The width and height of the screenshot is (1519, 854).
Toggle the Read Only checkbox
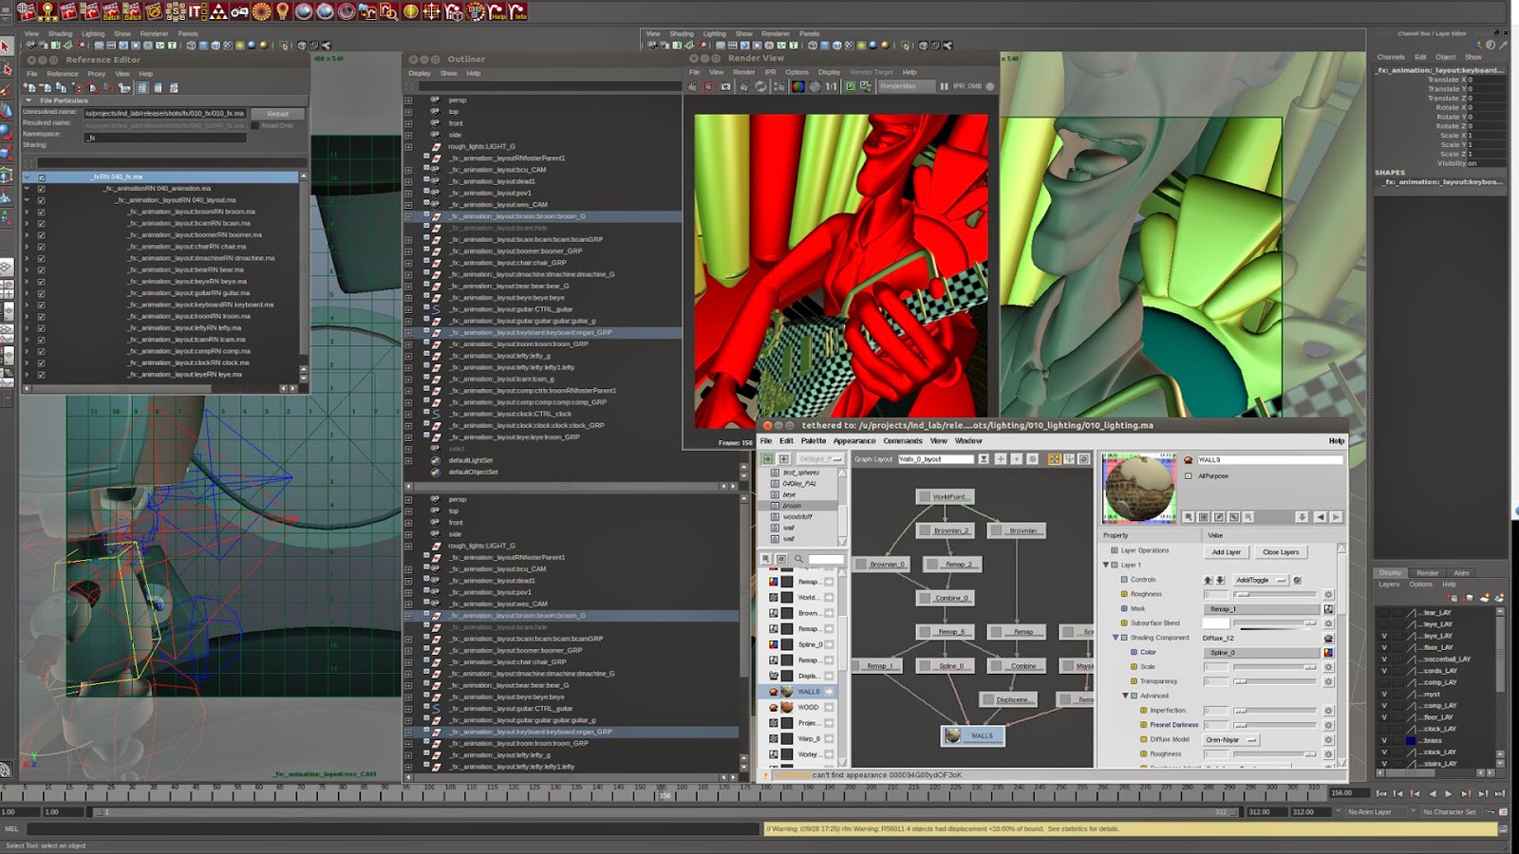[x=255, y=125]
